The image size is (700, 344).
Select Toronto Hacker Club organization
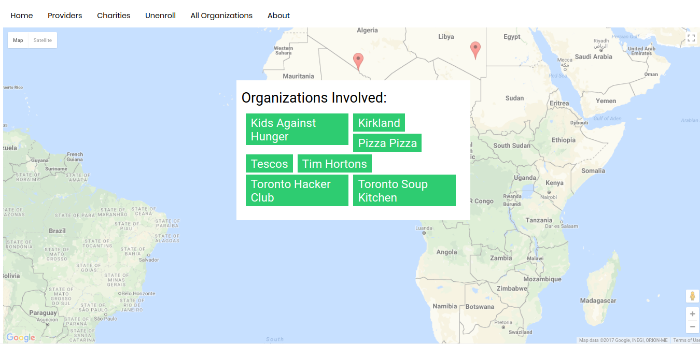pyautogui.click(x=297, y=191)
